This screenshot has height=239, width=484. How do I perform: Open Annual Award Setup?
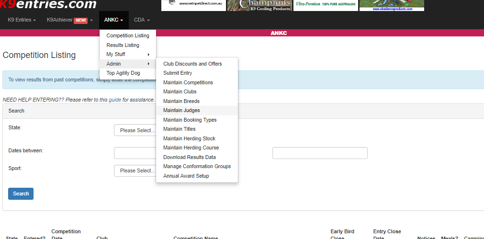(197, 176)
